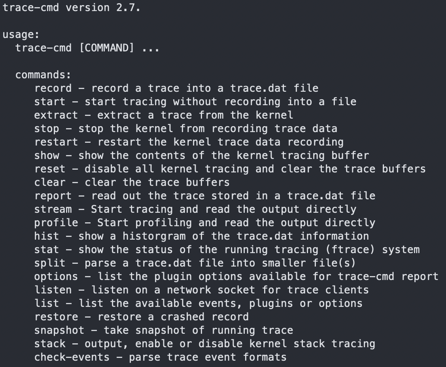Click the 'check-events' command name
The image size is (446, 367).
72,357
